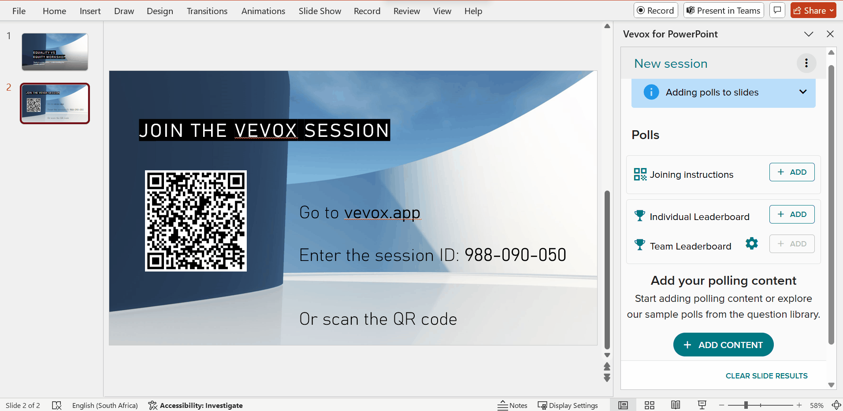The image size is (843, 411).
Task: Click English (South Africa) language status
Action: [x=105, y=405]
